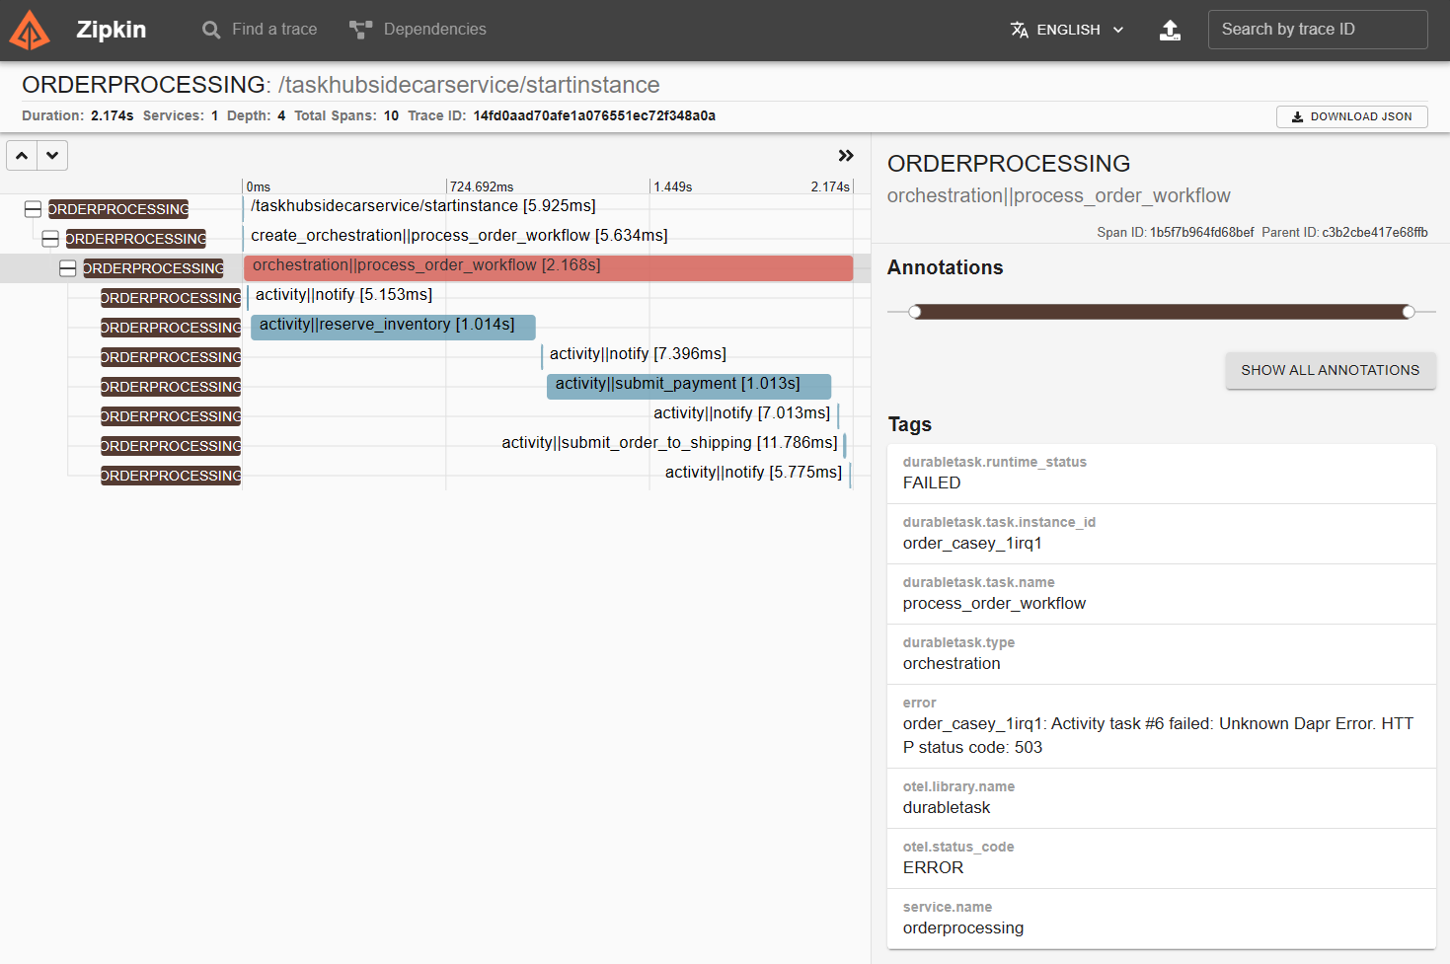Image resolution: width=1450 pixels, height=964 pixels.
Task: Select the create_orchestration||process_order_workflow span
Action: pyautogui.click(x=459, y=236)
